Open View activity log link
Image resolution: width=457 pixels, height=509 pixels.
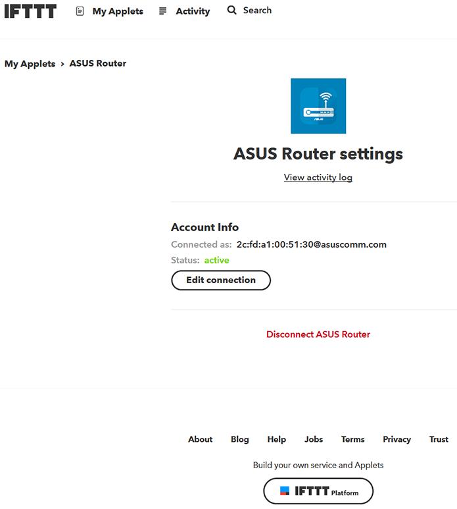pyautogui.click(x=318, y=177)
